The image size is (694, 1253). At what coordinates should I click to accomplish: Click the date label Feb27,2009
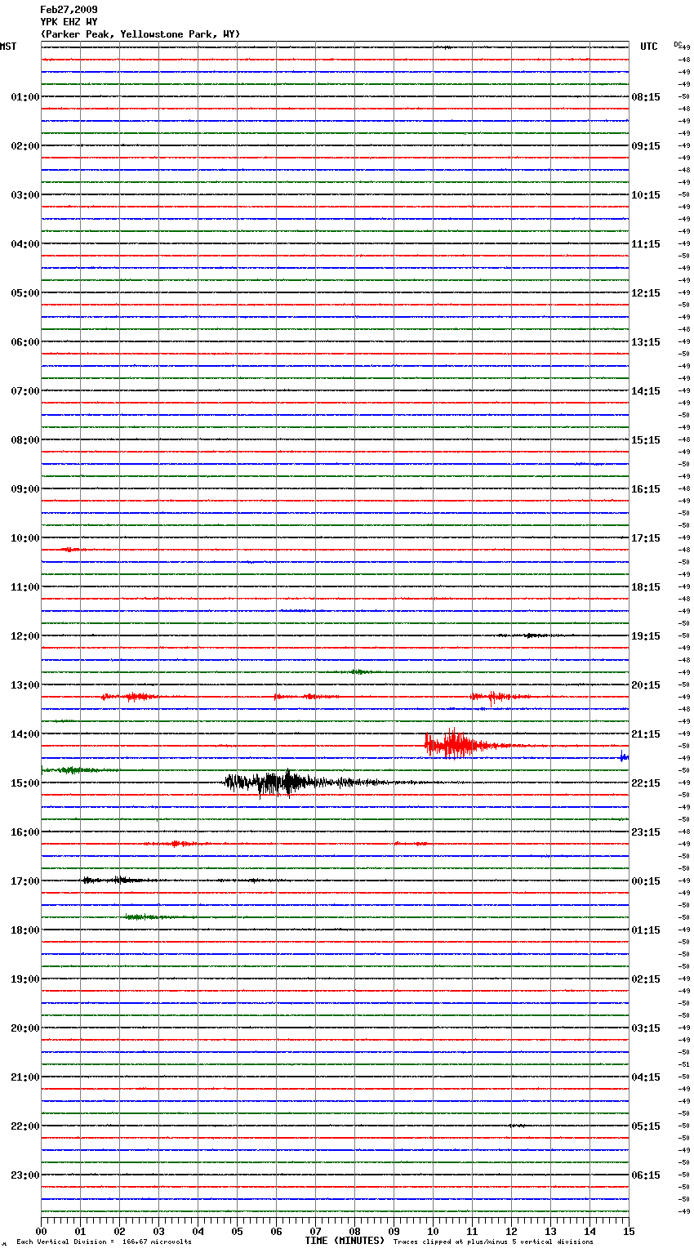(69, 10)
